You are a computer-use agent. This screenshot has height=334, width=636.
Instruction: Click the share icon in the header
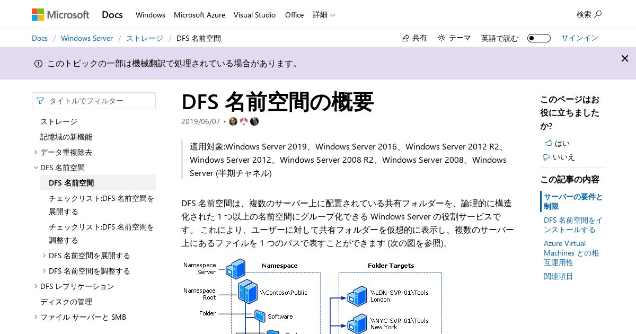(405, 38)
